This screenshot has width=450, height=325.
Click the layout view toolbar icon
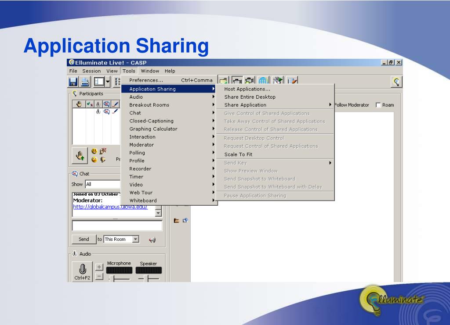[x=99, y=82]
